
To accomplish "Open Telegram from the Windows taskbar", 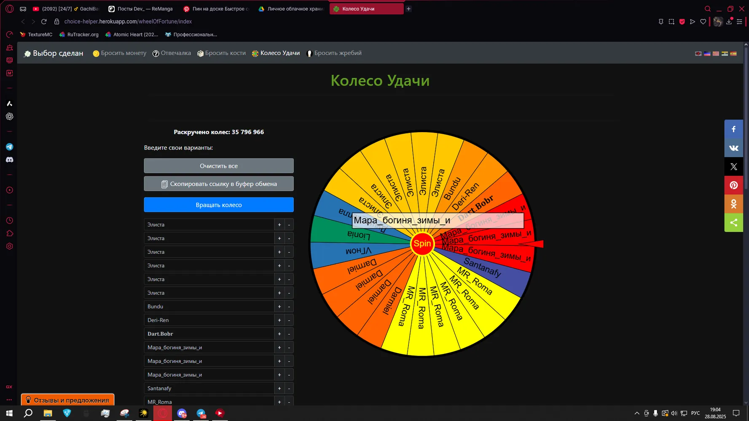I will click(201, 413).
